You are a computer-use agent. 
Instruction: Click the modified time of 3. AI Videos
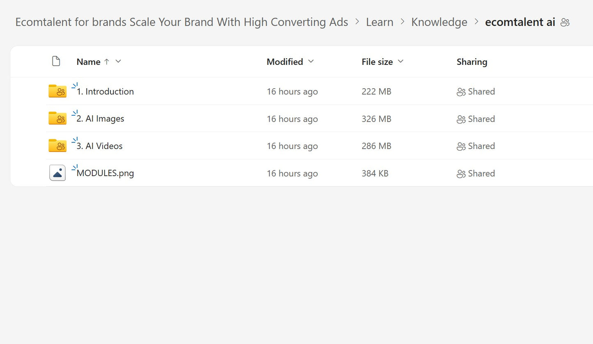(x=292, y=146)
